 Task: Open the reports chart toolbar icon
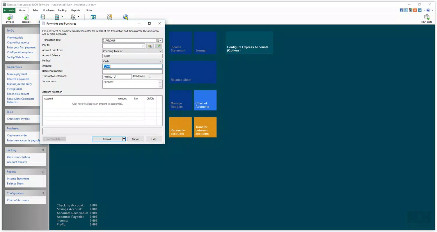[x=57, y=17]
